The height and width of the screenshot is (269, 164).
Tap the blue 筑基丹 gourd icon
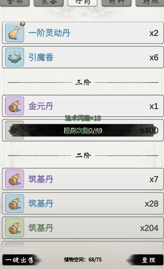pyautogui.click(x=15, y=203)
